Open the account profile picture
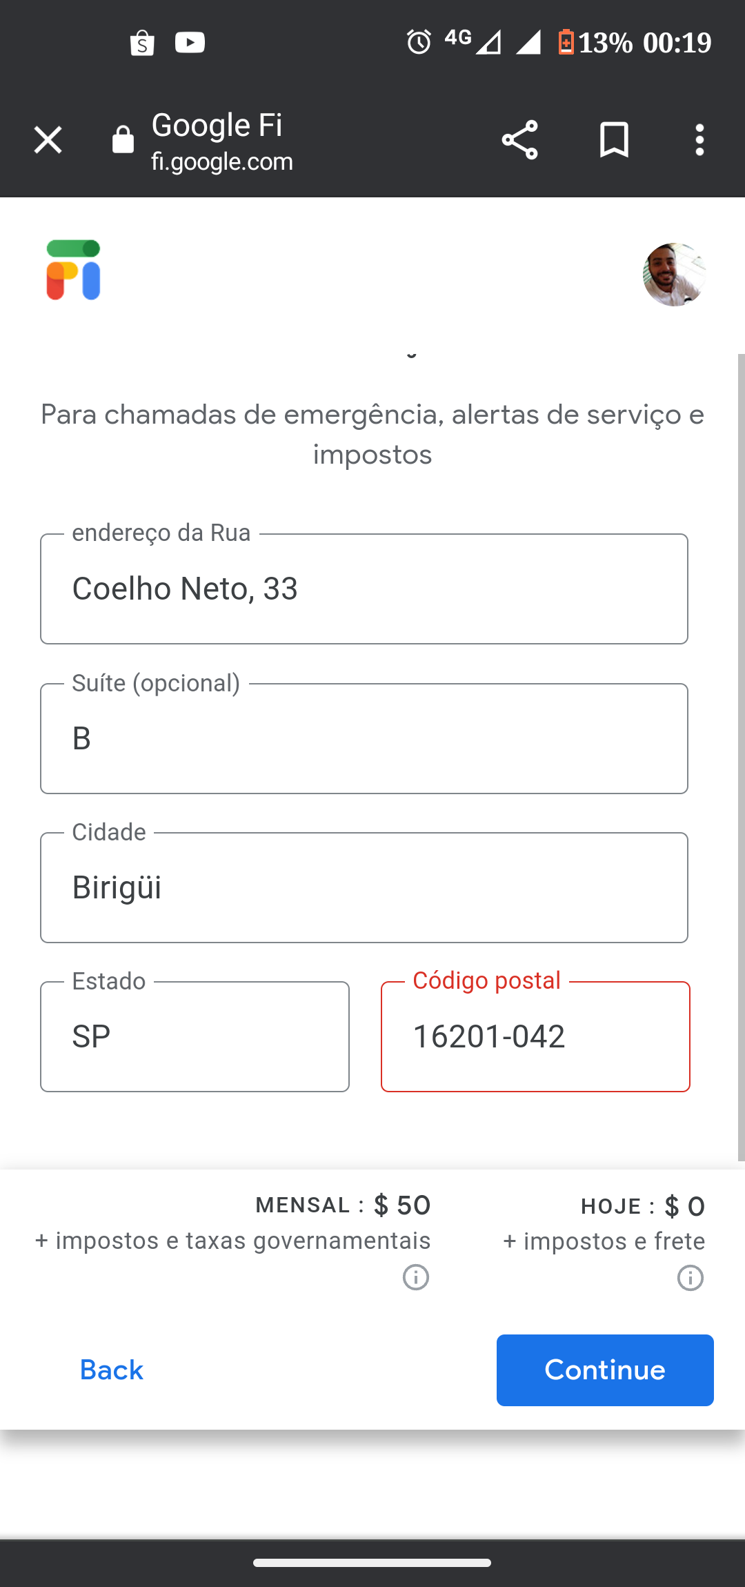745x1587 pixels. 674,274
